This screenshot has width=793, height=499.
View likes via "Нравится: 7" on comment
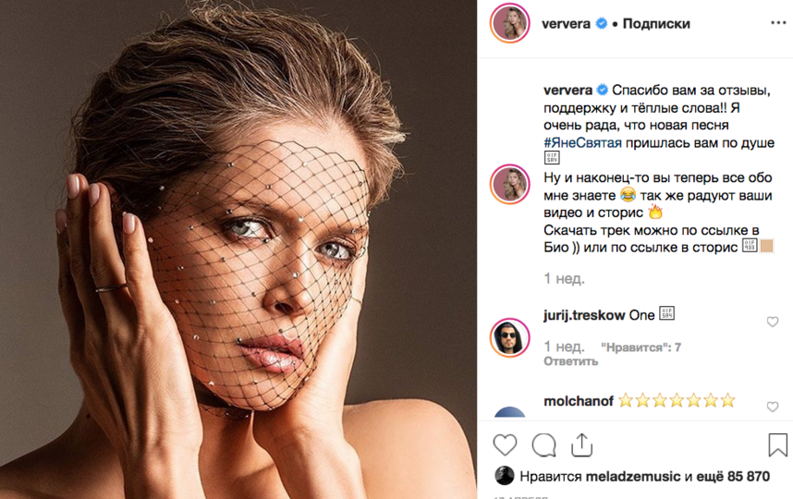640,347
